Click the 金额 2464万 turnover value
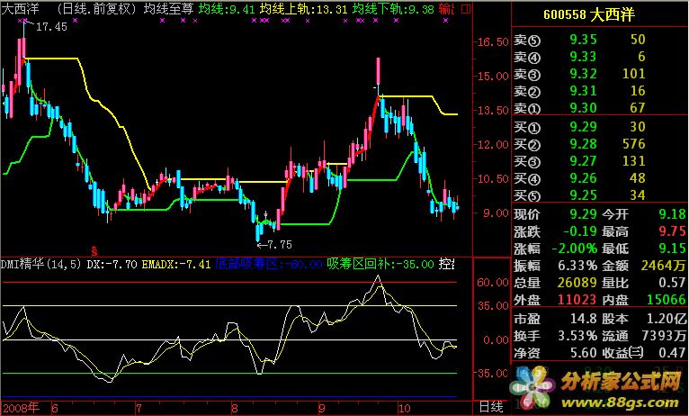The width and height of the screenshot is (689, 416). tap(644, 266)
